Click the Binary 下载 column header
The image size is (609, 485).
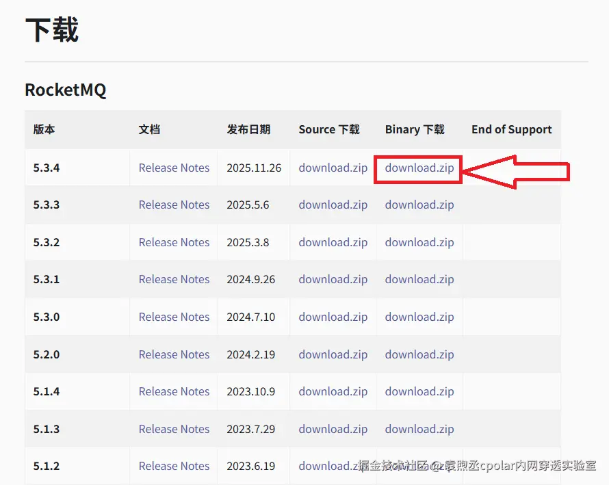coord(415,129)
